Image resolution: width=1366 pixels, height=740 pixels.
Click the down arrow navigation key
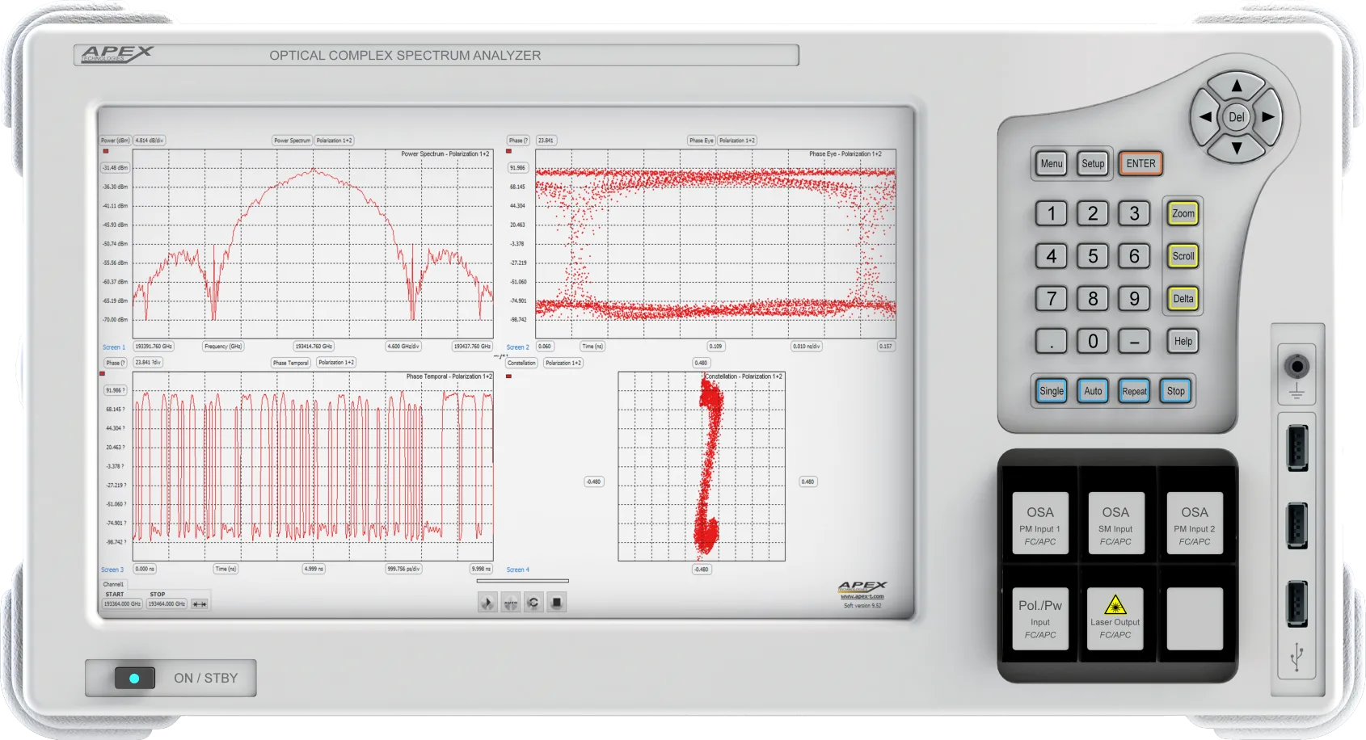tap(1237, 148)
